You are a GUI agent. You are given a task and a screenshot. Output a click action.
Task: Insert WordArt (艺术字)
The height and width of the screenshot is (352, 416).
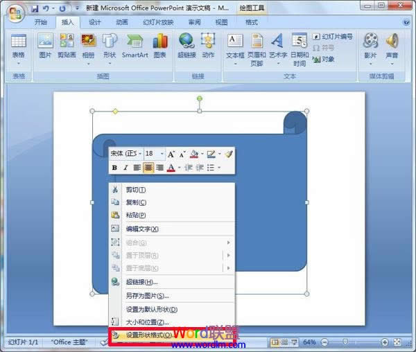[278, 49]
